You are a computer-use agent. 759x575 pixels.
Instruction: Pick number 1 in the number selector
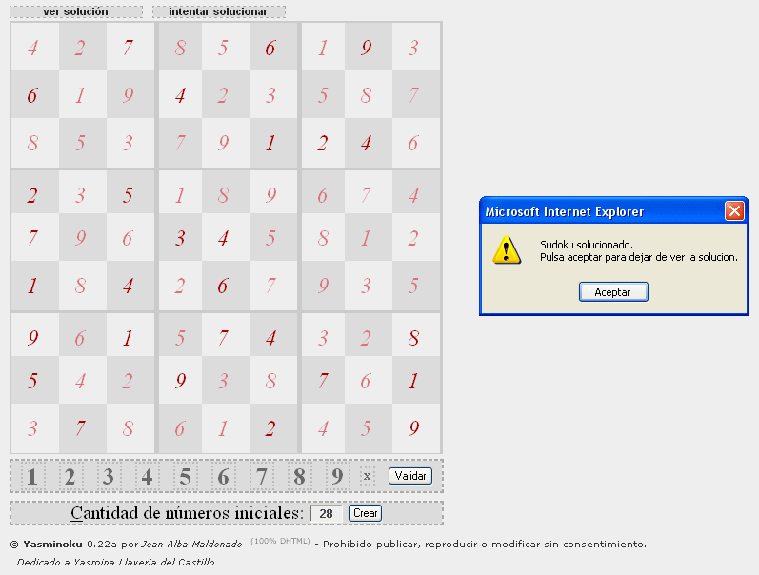[31, 476]
